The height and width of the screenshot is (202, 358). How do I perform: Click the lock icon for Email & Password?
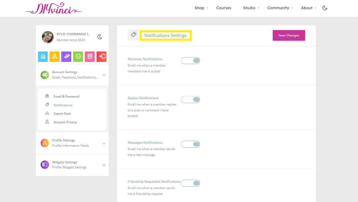pyautogui.click(x=47, y=96)
